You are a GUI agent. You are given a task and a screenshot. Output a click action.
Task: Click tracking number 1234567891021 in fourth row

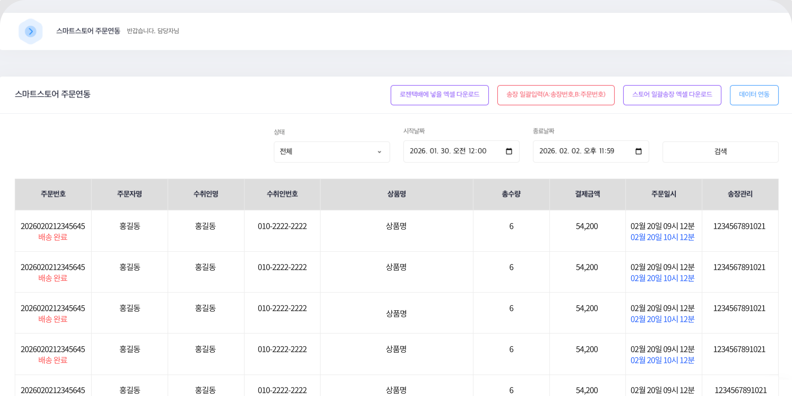click(x=739, y=349)
